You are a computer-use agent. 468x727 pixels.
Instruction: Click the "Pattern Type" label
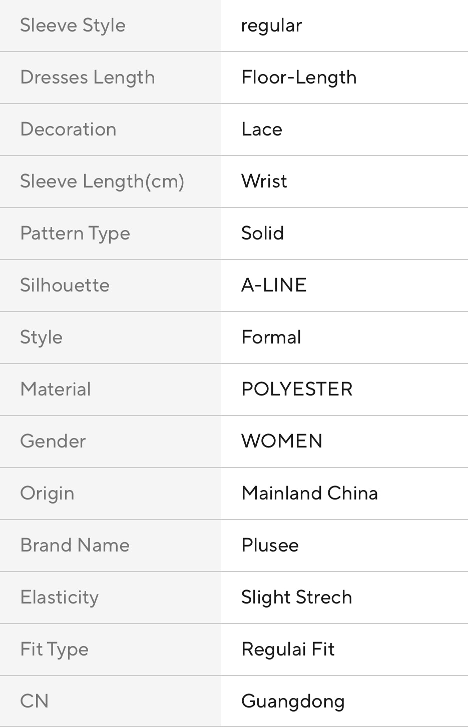click(x=75, y=233)
